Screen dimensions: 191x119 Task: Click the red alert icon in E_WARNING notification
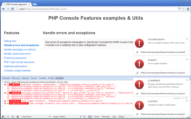pos(139,84)
